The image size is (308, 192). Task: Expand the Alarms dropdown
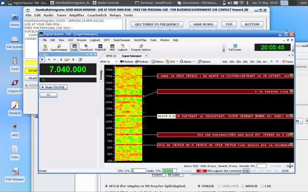pyautogui.click(x=194, y=61)
